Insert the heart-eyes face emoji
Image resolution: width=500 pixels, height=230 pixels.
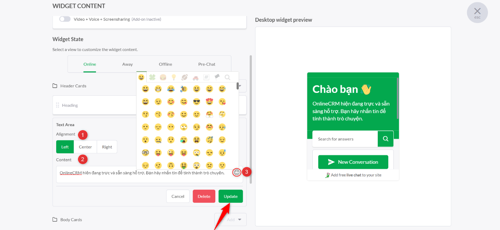tap(209, 102)
